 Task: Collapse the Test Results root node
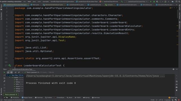(x=8, y=75)
